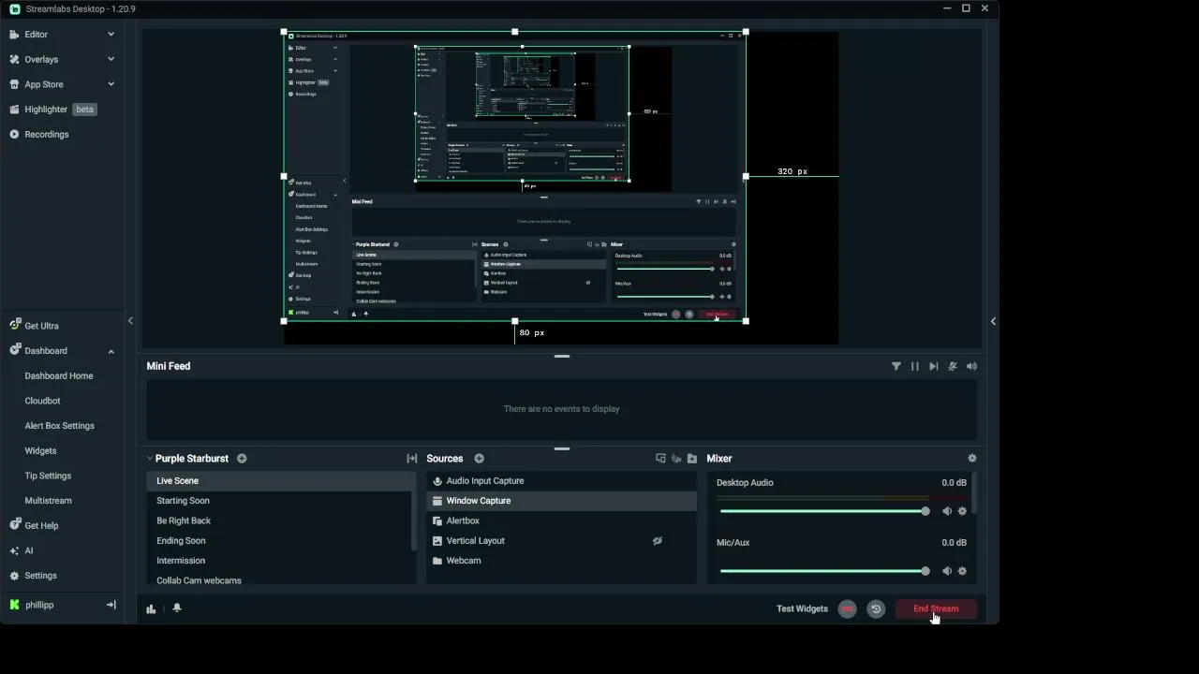Open Widgets dashboard page
Image resolution: width=1199 pixels, height=674 pixels.
pyautogui.click(x=40, y=450)
